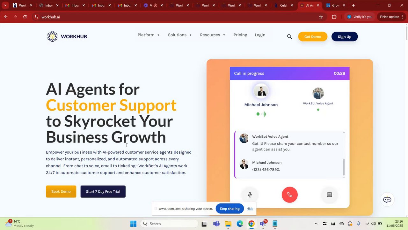
Task: Expand the Resources menu
Action: coord(213,35)
